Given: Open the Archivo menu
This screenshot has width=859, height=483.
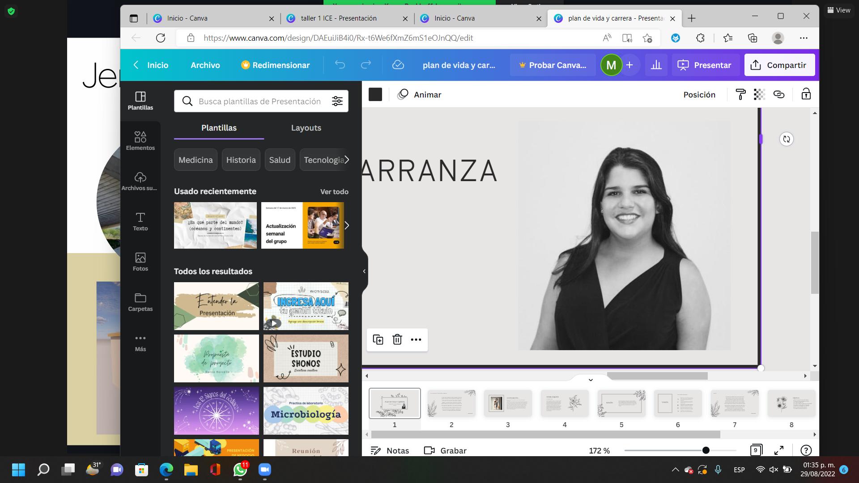Looking at the screenshot, I should [205, 65].
